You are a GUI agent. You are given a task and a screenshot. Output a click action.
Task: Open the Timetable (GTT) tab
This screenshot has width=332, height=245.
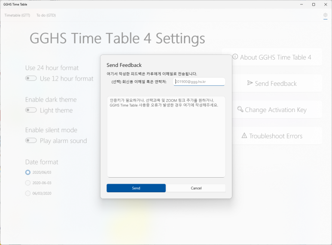tap(17, 15)
